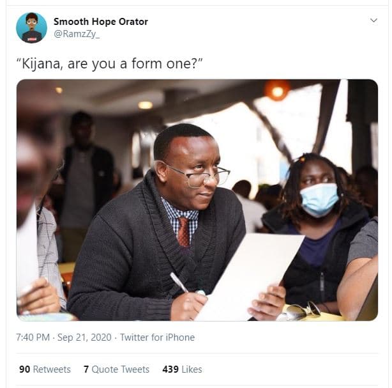Viewport: 392px width, 388px height.
Task: Click the blue face mask in the photo
Action: (319, 199)
